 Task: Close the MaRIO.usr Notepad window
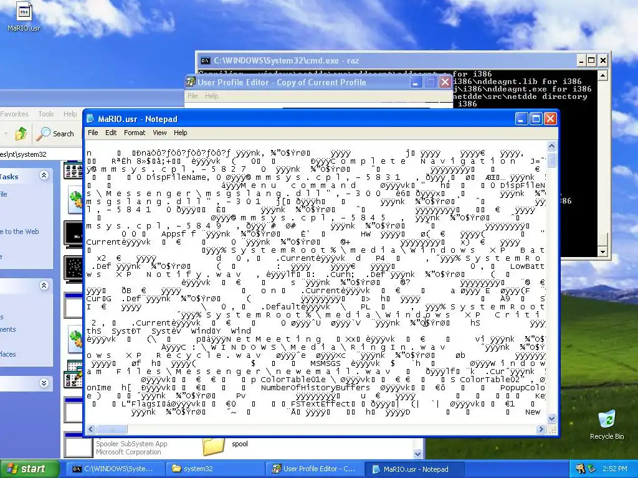point(550,119)
